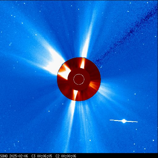Click the orange streamer at the ring's top
This screenshot has height=158, width=158.
(x=83, y=63)
